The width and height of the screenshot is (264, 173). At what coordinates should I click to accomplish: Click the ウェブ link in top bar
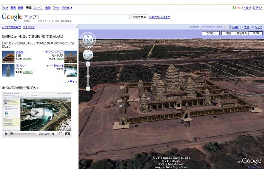[5, 8]
